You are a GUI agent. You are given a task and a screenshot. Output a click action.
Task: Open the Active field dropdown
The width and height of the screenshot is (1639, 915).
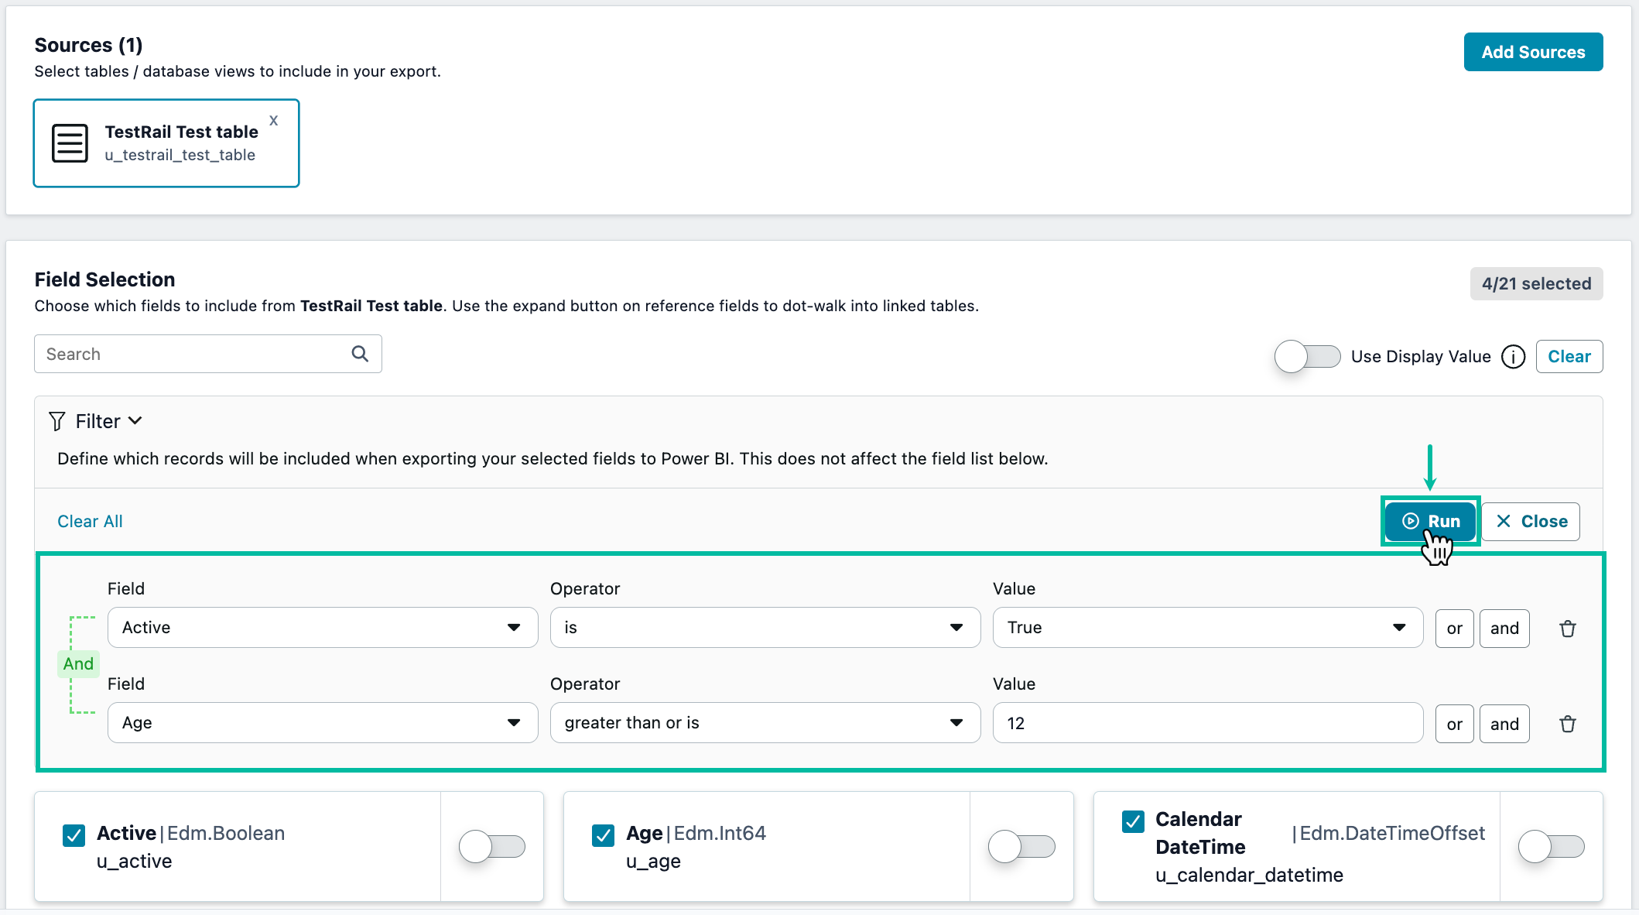(x=323, y=628)
